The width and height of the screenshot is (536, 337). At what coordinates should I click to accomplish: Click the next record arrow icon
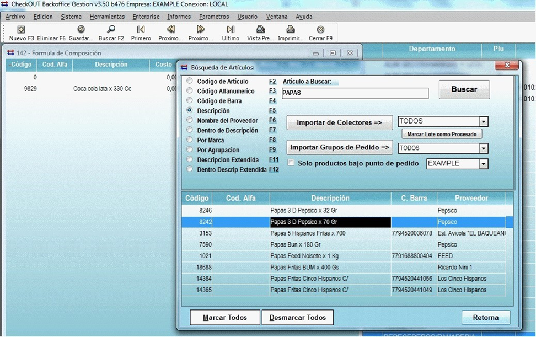point(201,29)
